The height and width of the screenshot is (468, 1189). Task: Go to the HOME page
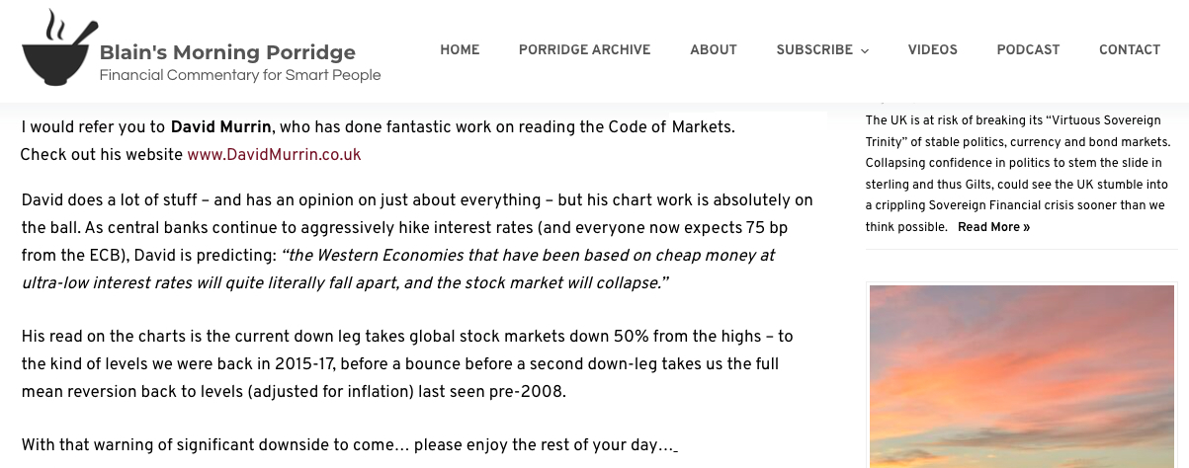pyautogui.click(x=460, y=50)
